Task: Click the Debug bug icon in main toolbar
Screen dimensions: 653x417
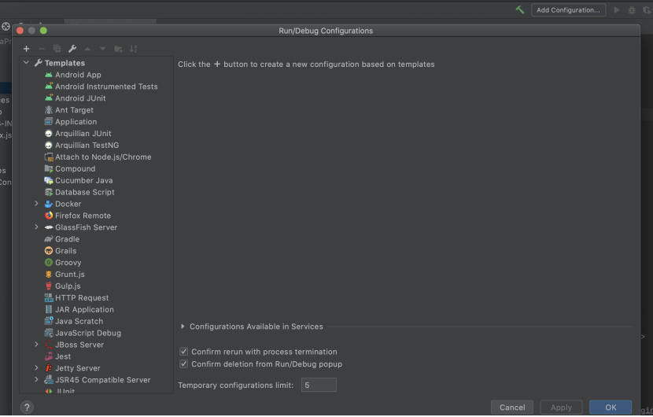Action: [632, 10]
